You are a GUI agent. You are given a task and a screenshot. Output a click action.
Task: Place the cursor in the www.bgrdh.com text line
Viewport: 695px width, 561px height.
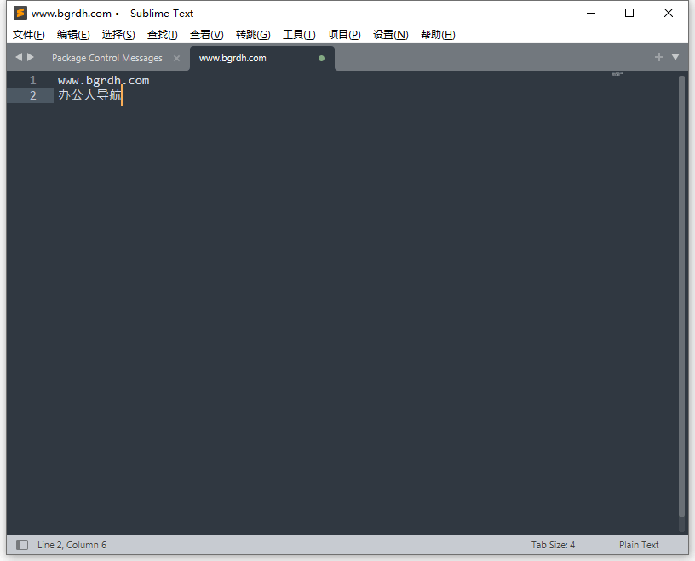[103, 80]
